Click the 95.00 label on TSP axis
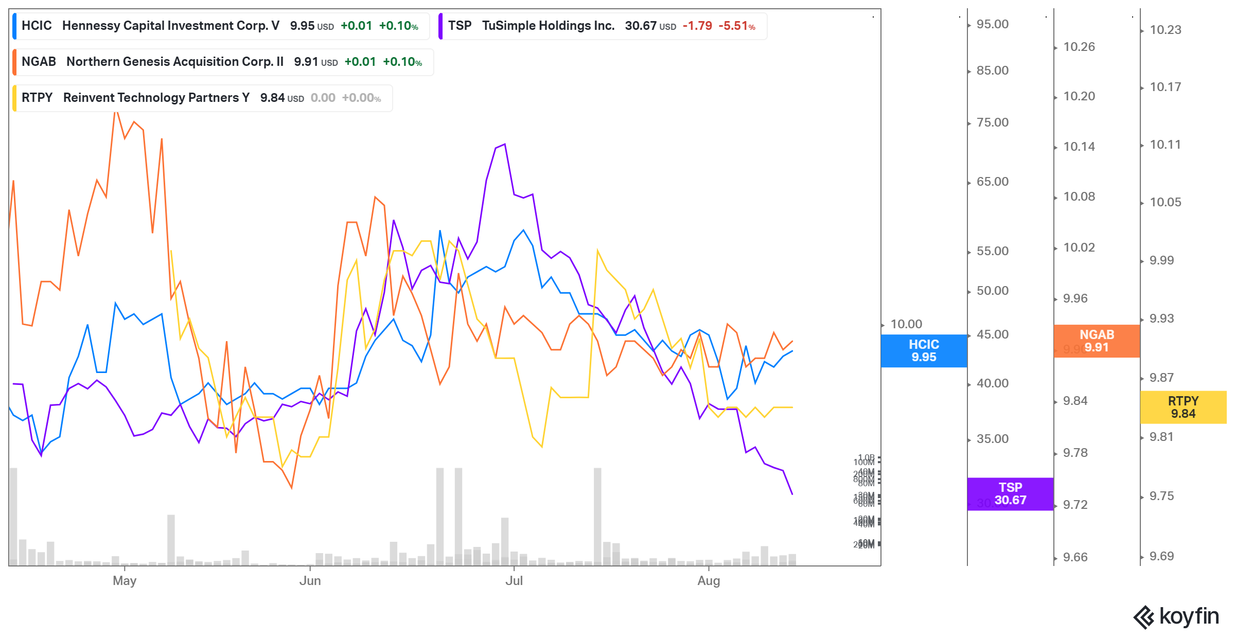The image size is (1235, 638). tap(993, 24)
